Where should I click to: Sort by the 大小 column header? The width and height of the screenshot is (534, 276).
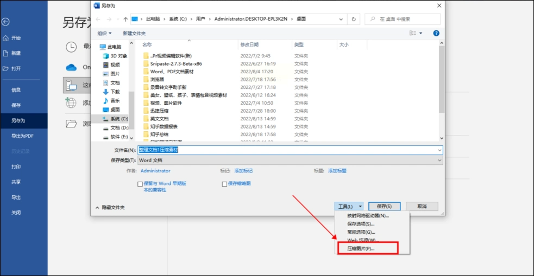tap(344, 44)
